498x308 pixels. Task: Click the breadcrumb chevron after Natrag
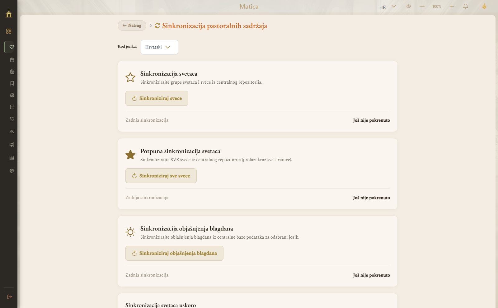pos(151,26)
